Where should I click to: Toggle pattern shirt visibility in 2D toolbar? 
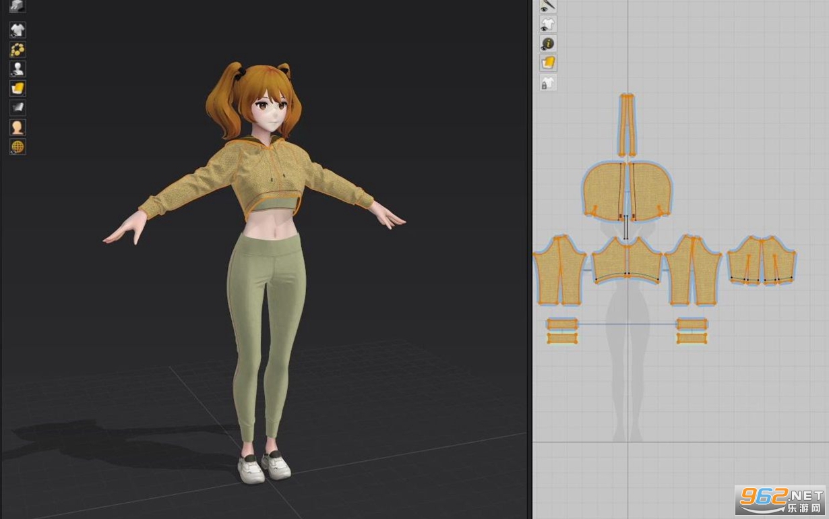548,24
